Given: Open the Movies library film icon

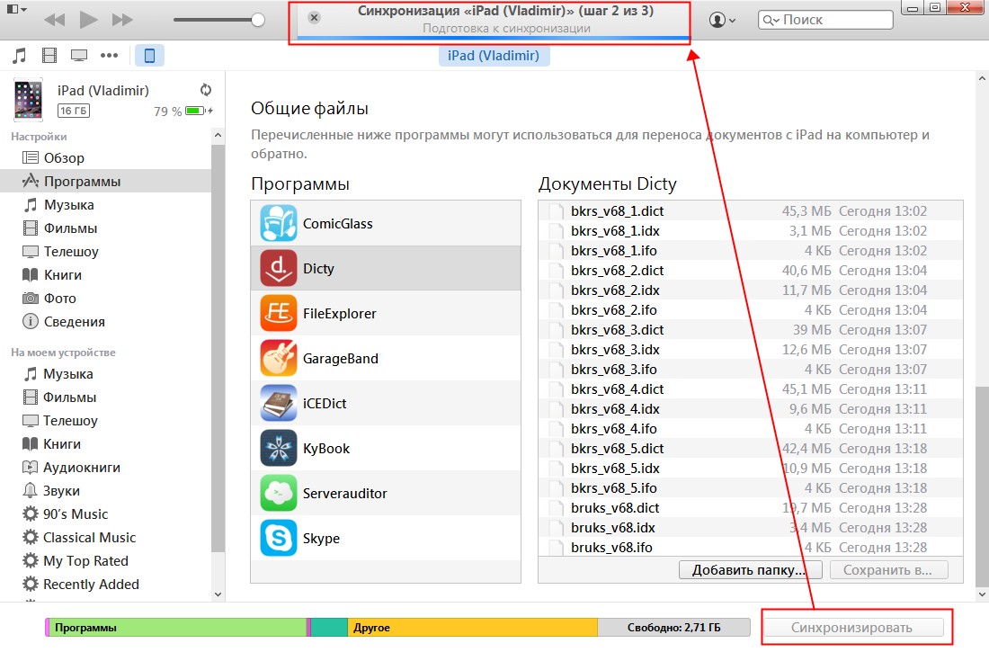Looking at the screenshot, I should (49, 56).
